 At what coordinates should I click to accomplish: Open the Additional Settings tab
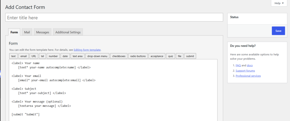68,32
